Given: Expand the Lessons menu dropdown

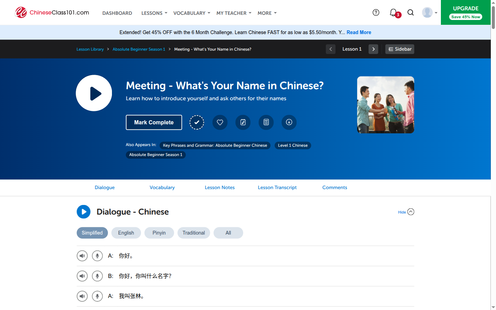Looking at the screenshot, I should (154, 13).
